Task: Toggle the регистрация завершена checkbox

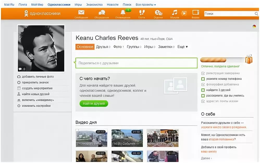Action: tap(203, 73)
